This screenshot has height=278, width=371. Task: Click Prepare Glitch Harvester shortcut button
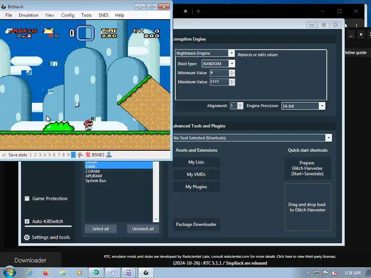[x=308, y=168]
